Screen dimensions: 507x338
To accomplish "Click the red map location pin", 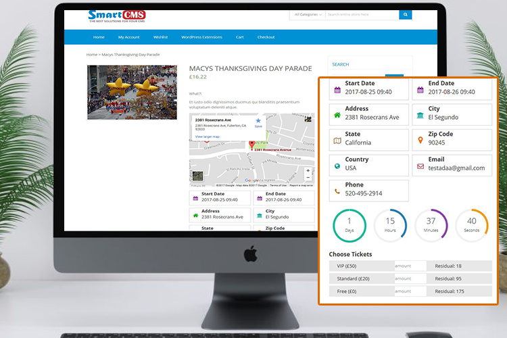I will pyautogui.click(x=251, y=145).
